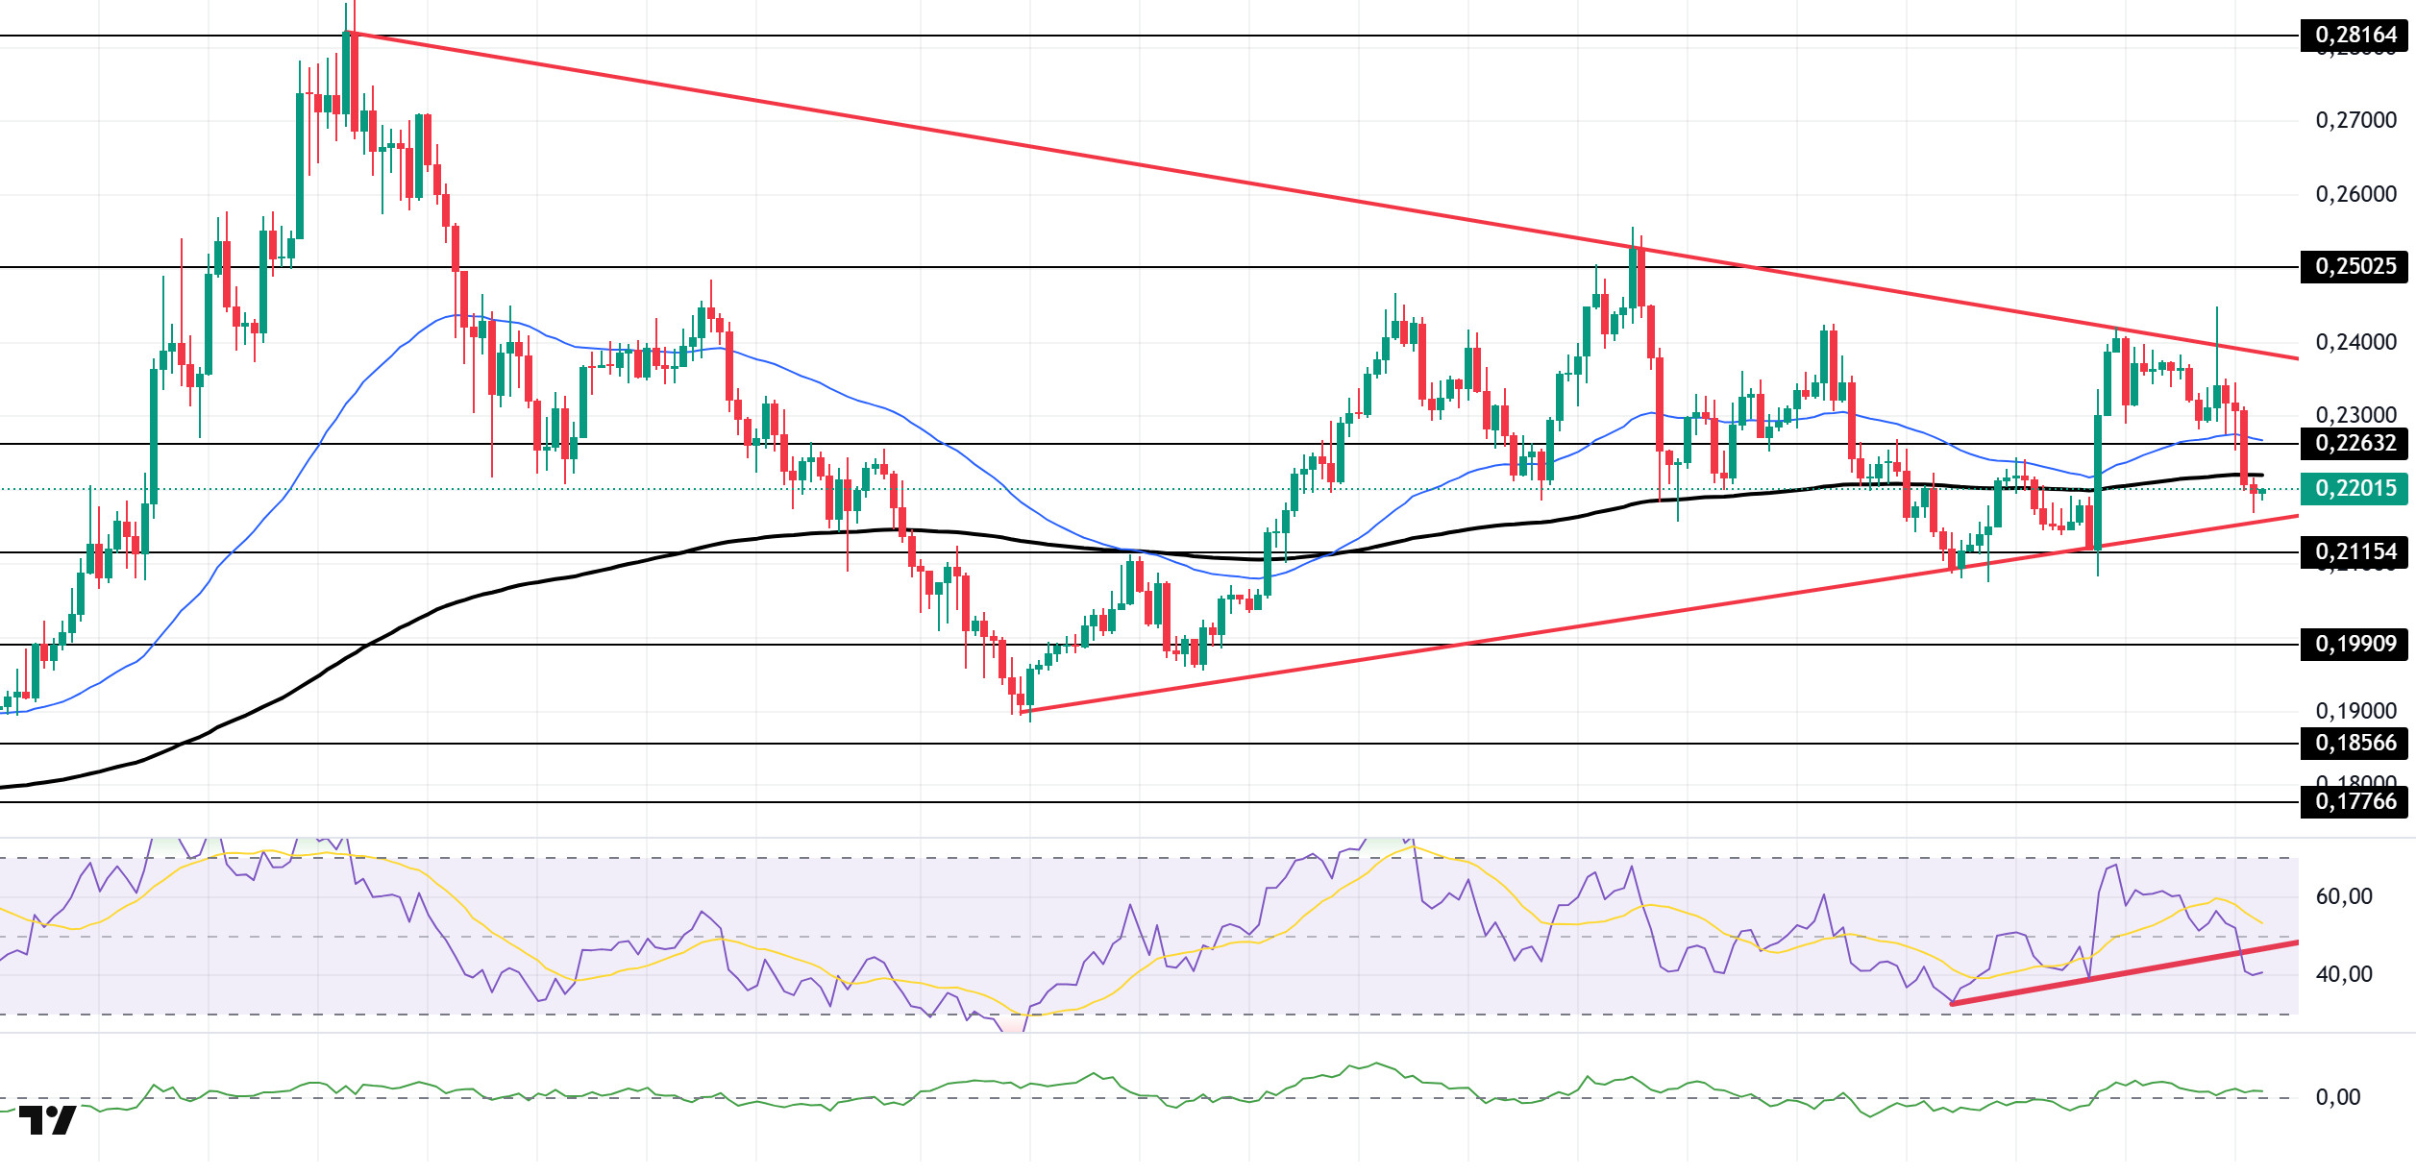Select the black moving average line's right end
2416x1174 pixels.
pos(2260,475)
